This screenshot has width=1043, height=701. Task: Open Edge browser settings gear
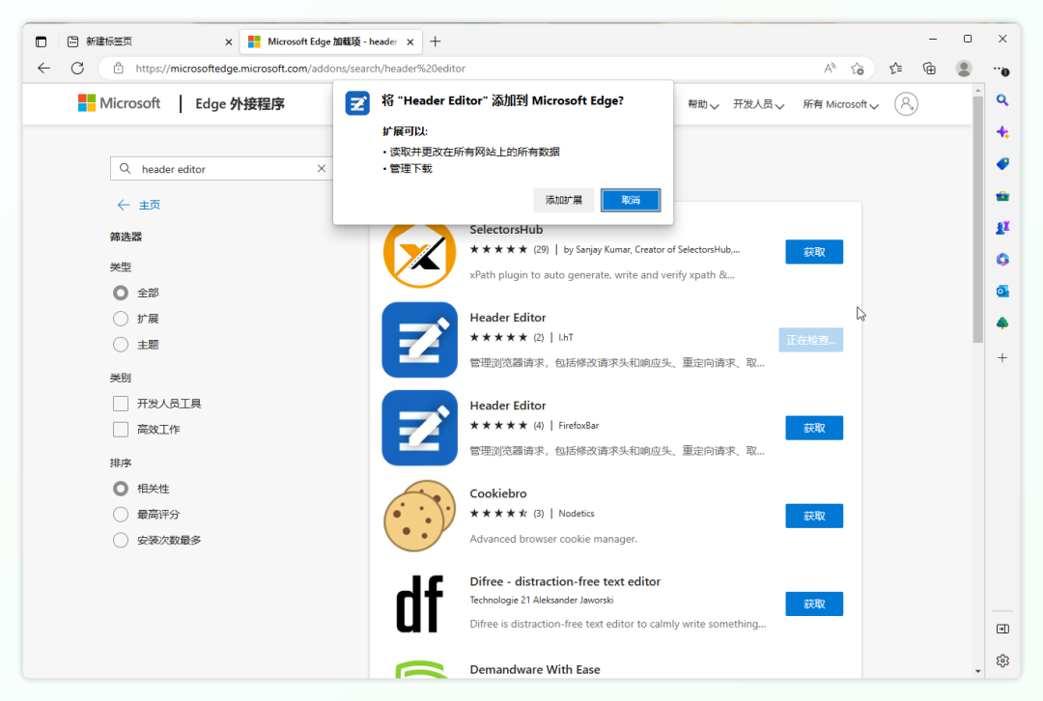pyautogui.click(x=1002, y=660)
